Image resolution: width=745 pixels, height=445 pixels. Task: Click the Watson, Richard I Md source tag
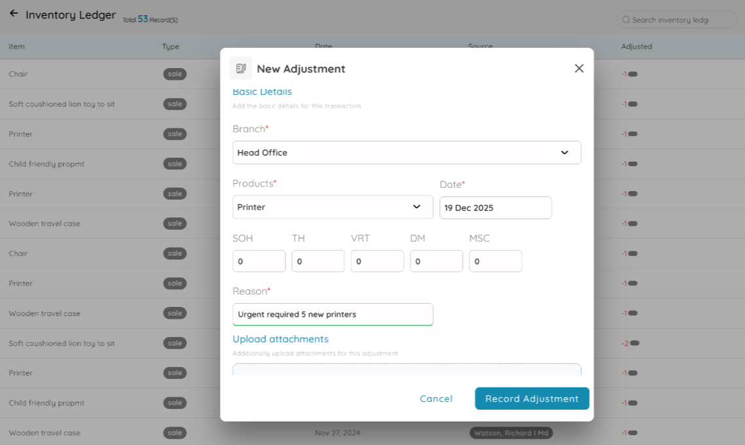click(x=511, y=433)
